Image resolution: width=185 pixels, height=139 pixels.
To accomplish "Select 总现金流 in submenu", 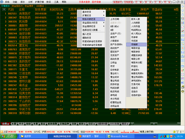I will pyautogui.click(x=116, y=106).
